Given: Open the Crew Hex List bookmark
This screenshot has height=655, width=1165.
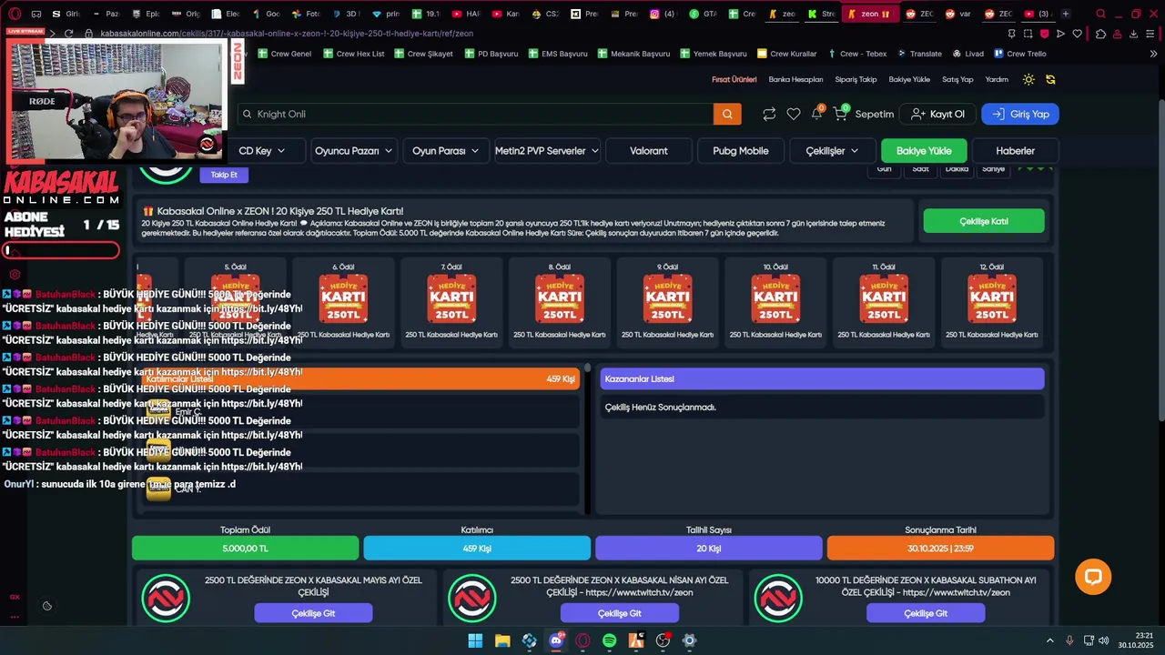Looking at the screenshot, I should (x=353, y=54).
